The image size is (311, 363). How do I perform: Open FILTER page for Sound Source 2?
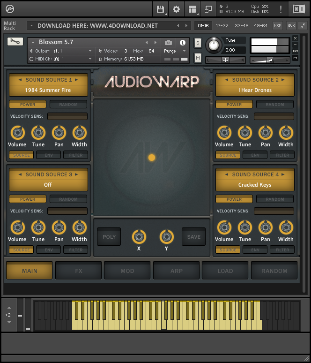point(282,155)
